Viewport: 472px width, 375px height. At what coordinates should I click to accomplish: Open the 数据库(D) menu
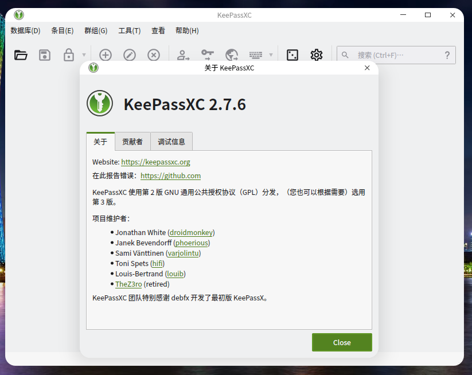25,31
